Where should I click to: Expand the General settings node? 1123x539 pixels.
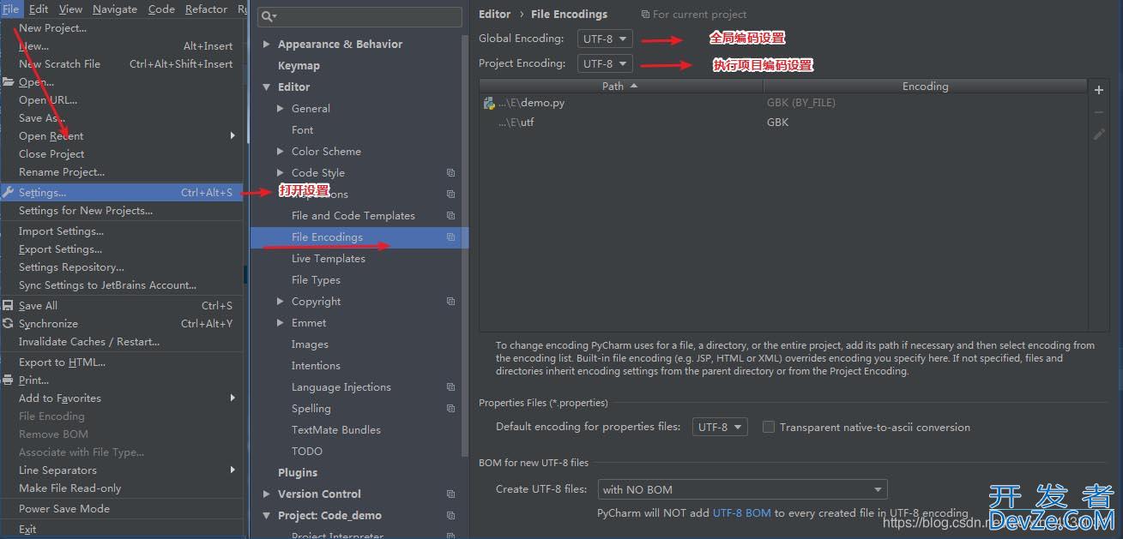click(x=281, y=109)
